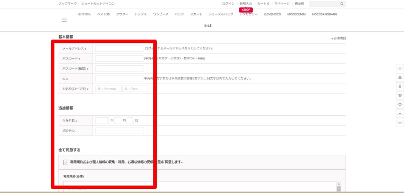Click the first name field with Taro placeholder
The image size is (404, 193).
coord(135,89)
